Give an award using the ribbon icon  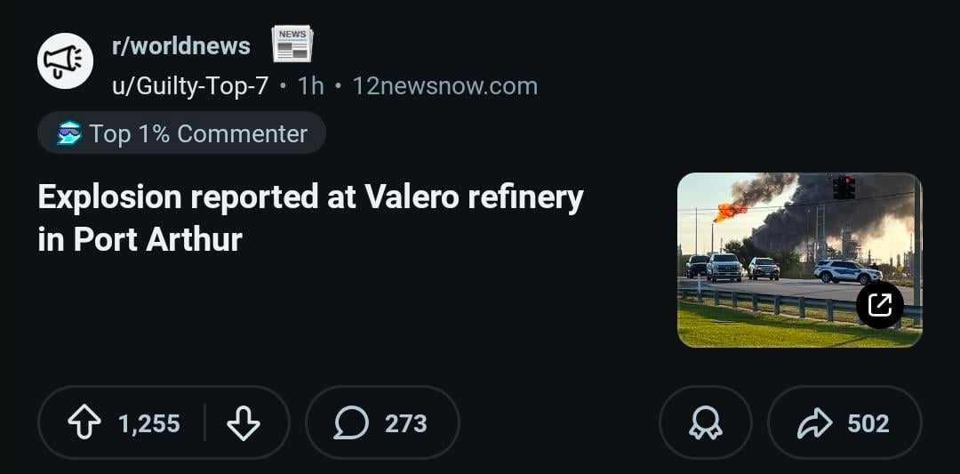(x=706, y=423)
